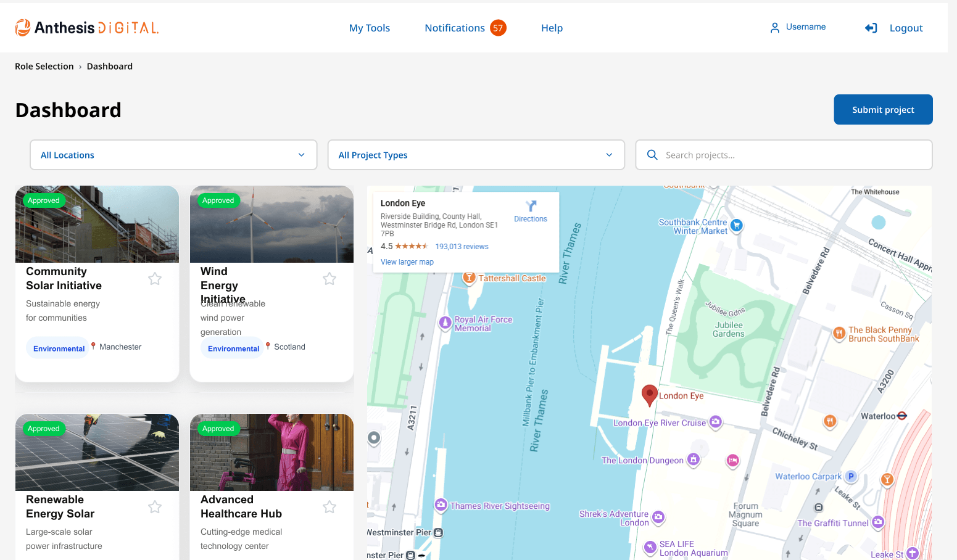Screen dimensions: 957x560
Task: Click Shrek's Adventure London marker
Action: tap(658, 517)
